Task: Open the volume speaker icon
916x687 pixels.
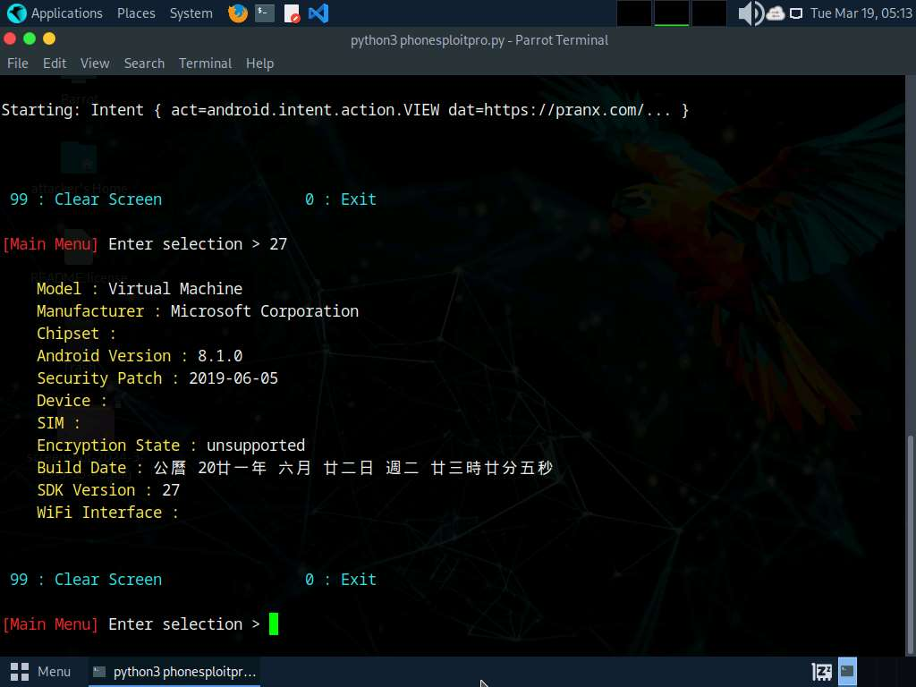Action: point(750,13)
